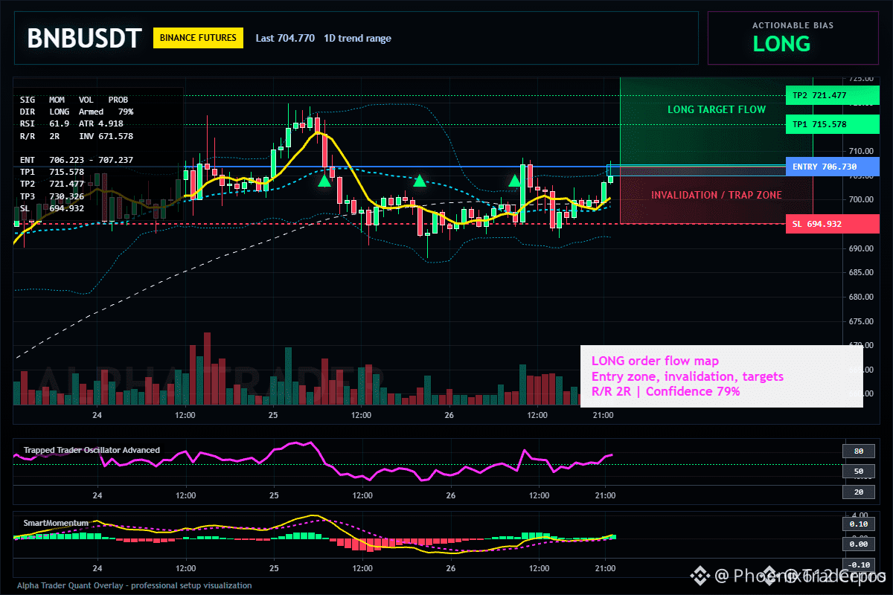
Task: Click the INVALIDATION / TRAP ZONE label
Action: (x=717, y=195)
